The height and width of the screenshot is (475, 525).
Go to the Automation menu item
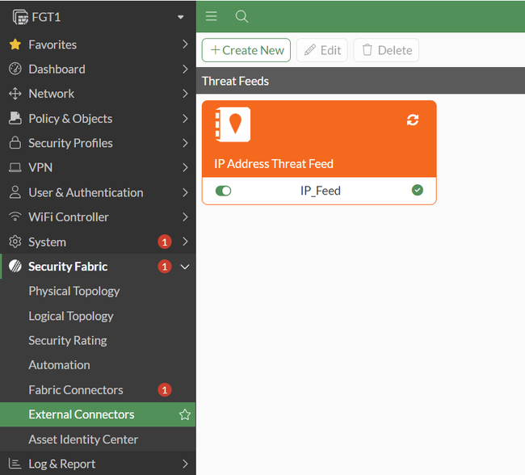point(59,365)
